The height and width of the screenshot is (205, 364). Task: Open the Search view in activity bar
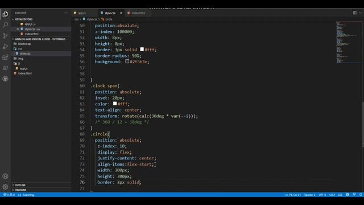pyautogui.click(x=5, y=25)
